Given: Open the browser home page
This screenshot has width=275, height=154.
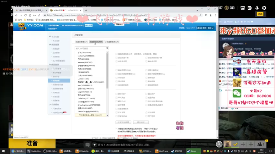Looking at the screenshot, I should coord(30,15).
